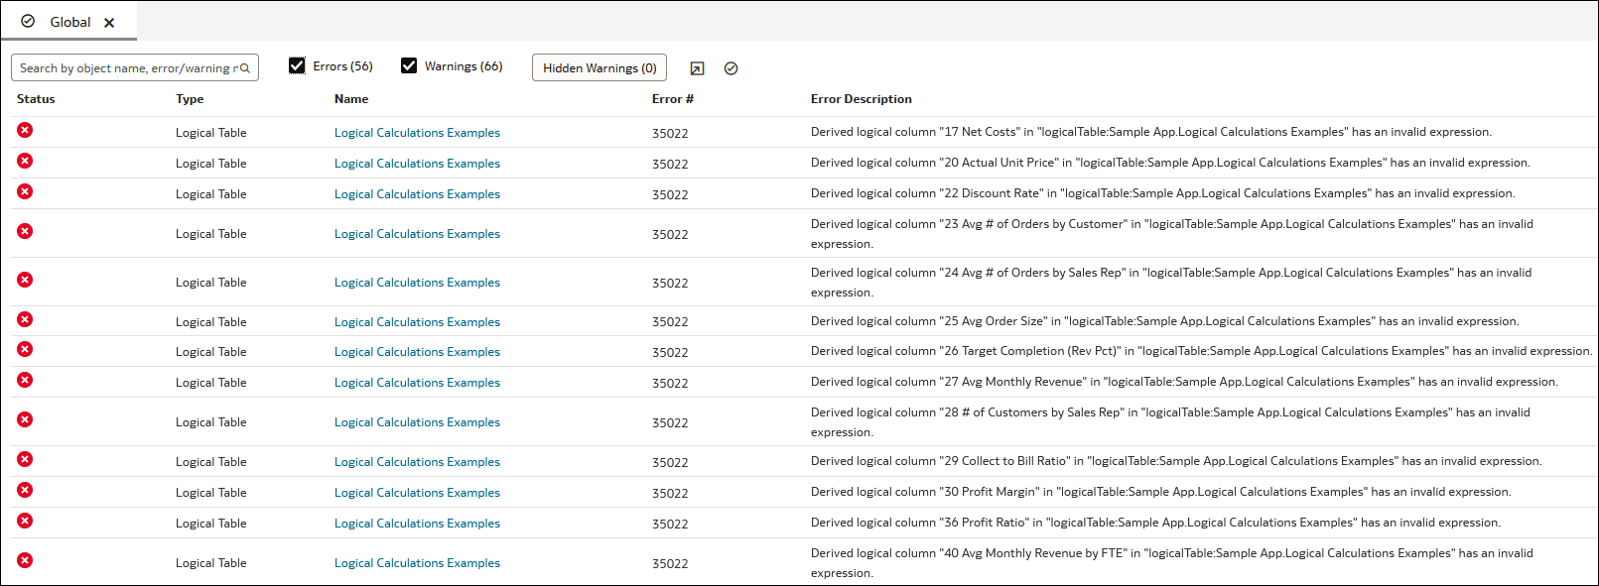Open Logical Calculations Examples link in 29 Collect to Bill row
This screenshot has width=1599, height=586.
pyautogui.click(x=417, y=462)
